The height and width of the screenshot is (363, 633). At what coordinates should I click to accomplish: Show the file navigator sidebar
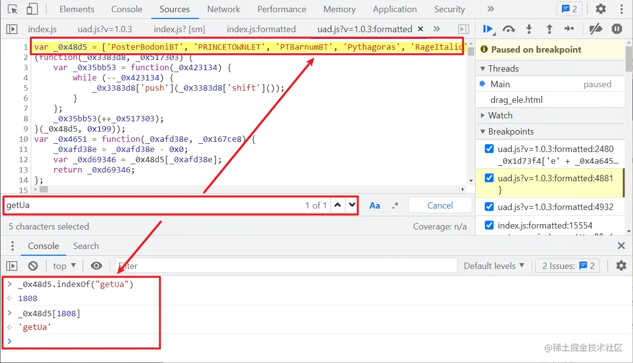pos(12,29)
